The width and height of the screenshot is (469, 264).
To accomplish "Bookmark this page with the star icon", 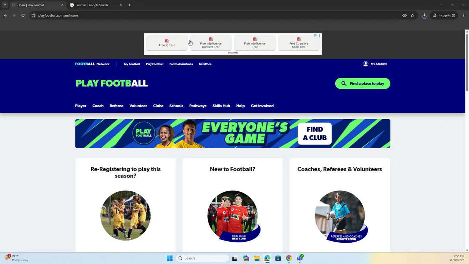I will point(412,15).
